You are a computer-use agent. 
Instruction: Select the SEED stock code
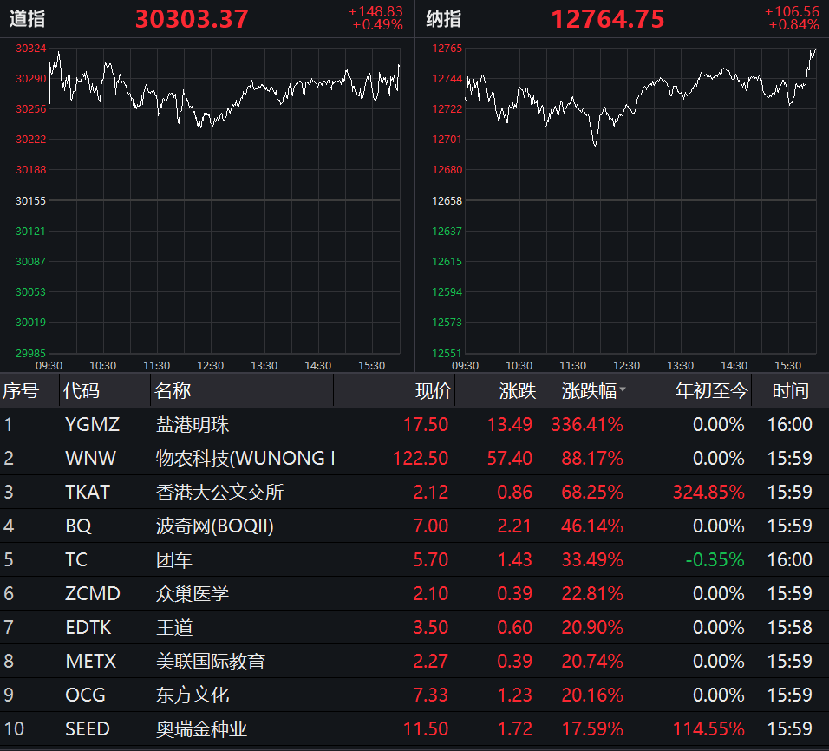(88, 729)
